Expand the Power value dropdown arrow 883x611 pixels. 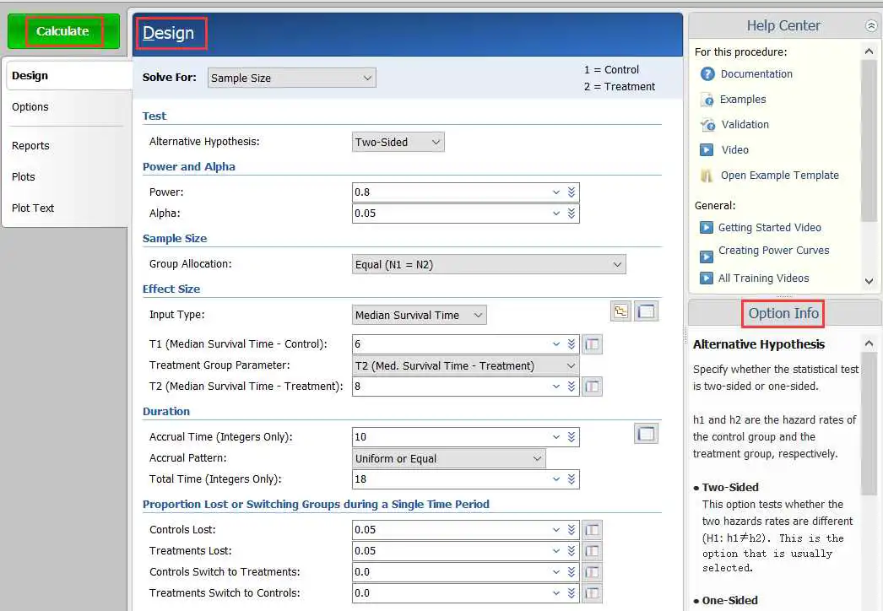click(x=556, y=192)
